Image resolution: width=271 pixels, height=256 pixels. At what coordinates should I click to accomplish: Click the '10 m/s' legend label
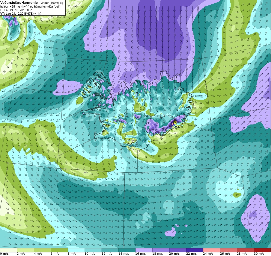[90, 254]
